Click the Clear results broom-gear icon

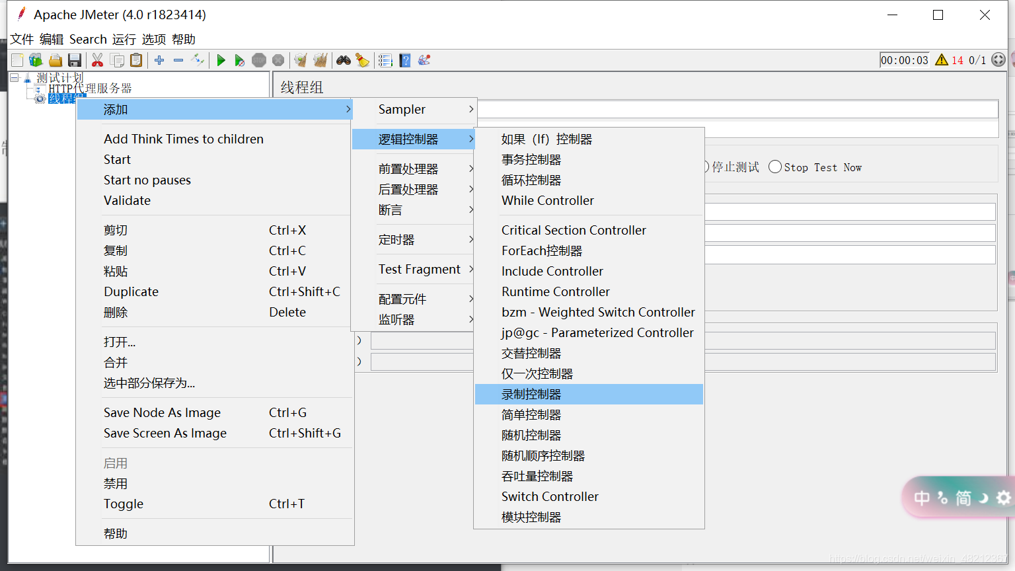[301, 60]
